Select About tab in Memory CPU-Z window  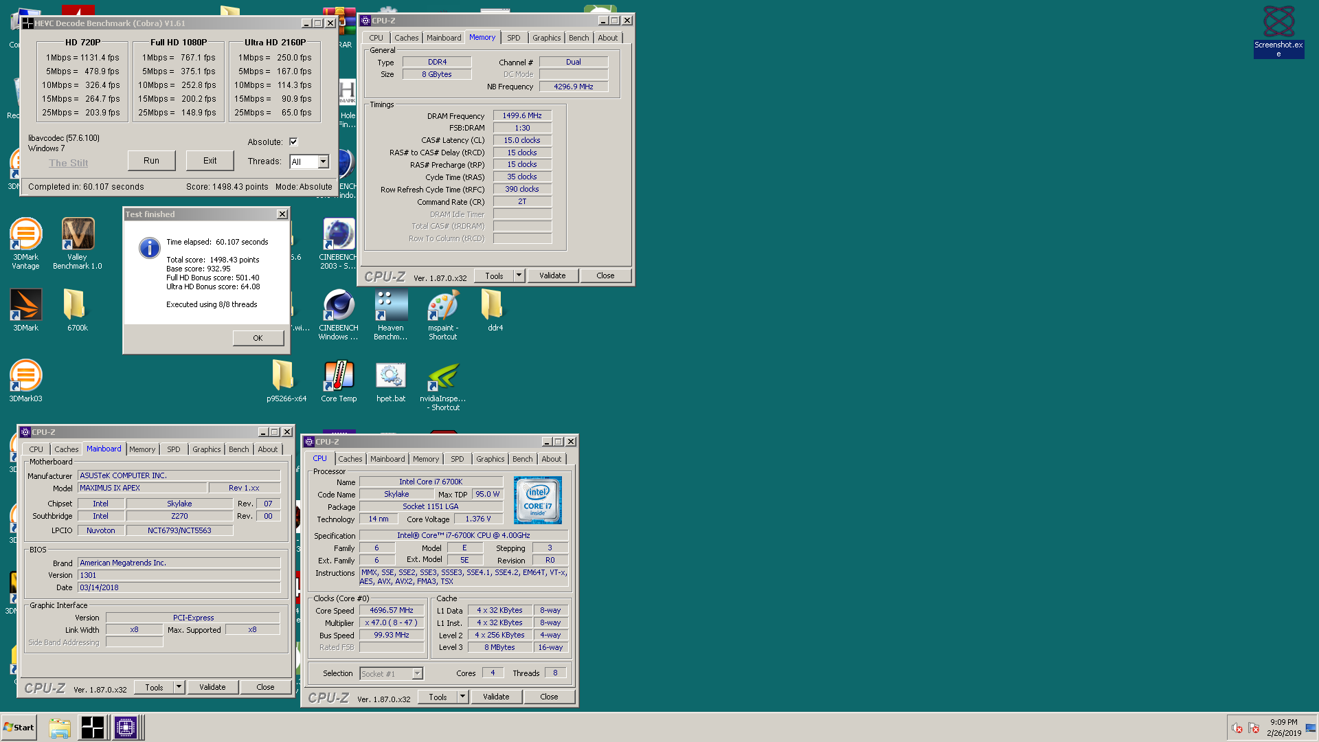point(607,38)
